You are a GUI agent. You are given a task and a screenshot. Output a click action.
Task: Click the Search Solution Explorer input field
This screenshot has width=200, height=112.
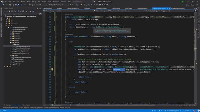21,14
